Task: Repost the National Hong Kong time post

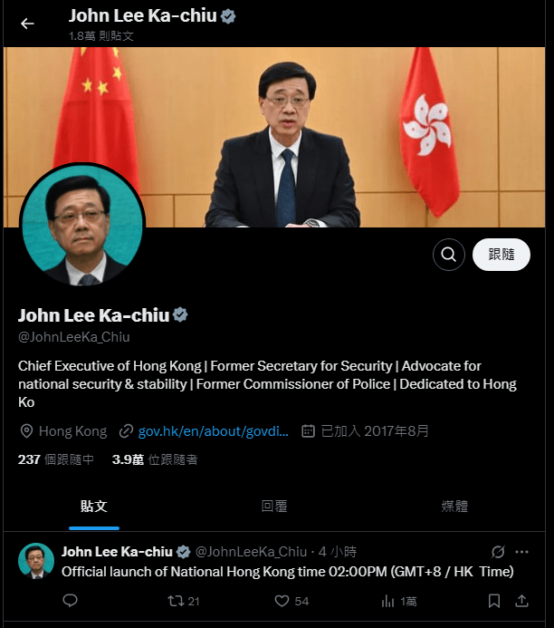Action: tap(183, 601)
